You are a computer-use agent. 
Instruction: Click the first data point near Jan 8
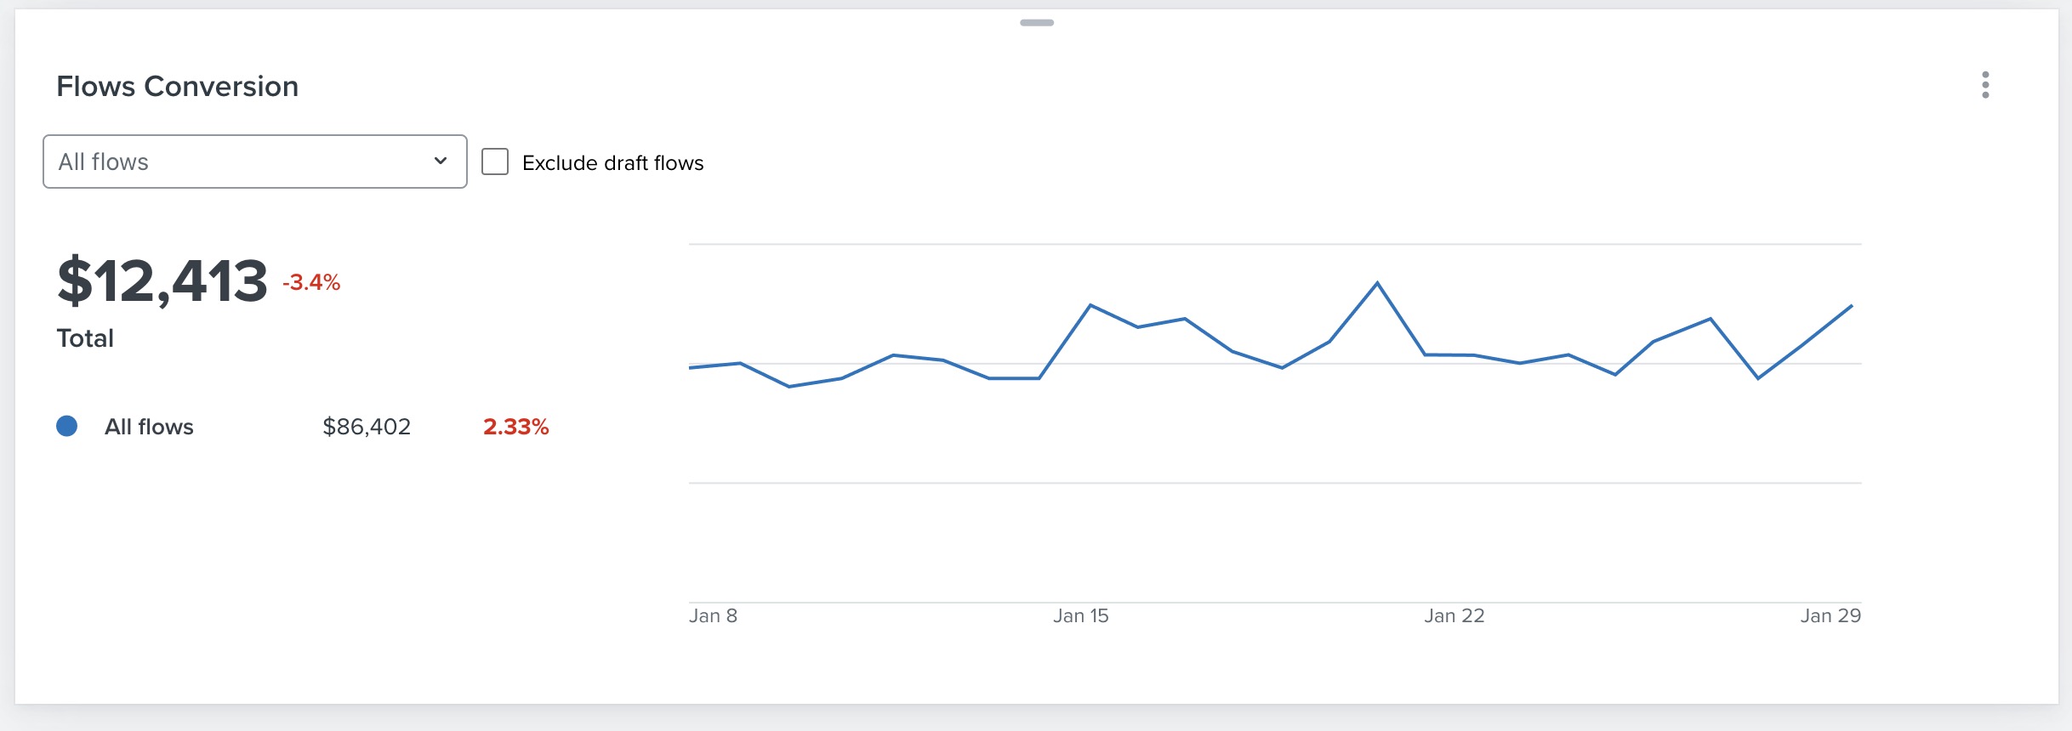(x=691, y=367)
